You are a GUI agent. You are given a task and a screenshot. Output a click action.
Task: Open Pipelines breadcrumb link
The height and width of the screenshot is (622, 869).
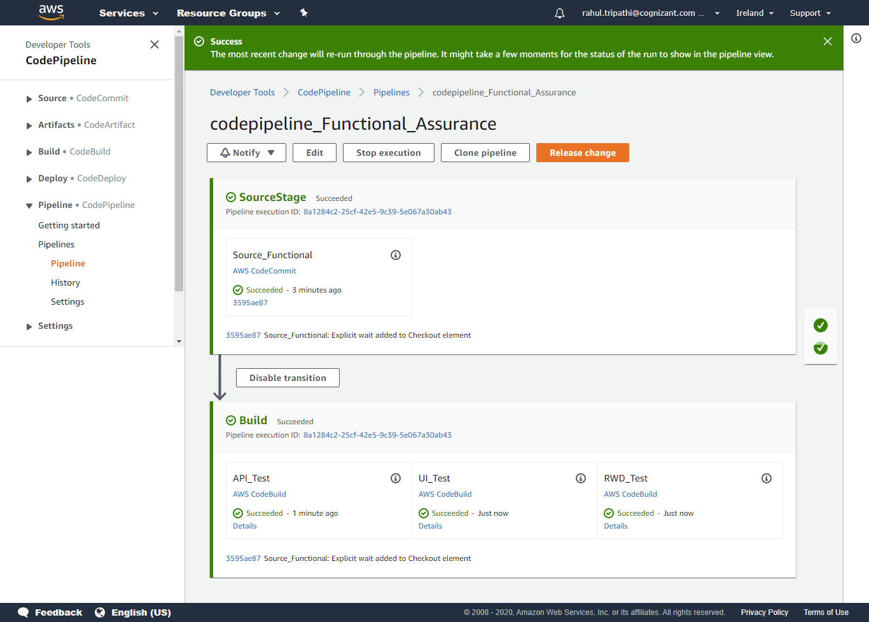click(x=391, y=92)
